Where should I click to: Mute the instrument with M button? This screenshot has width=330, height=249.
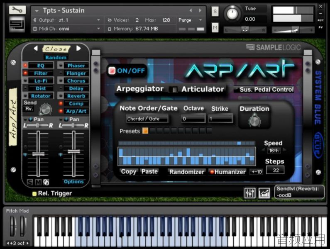pyautogui.click(x=215, y=27)
